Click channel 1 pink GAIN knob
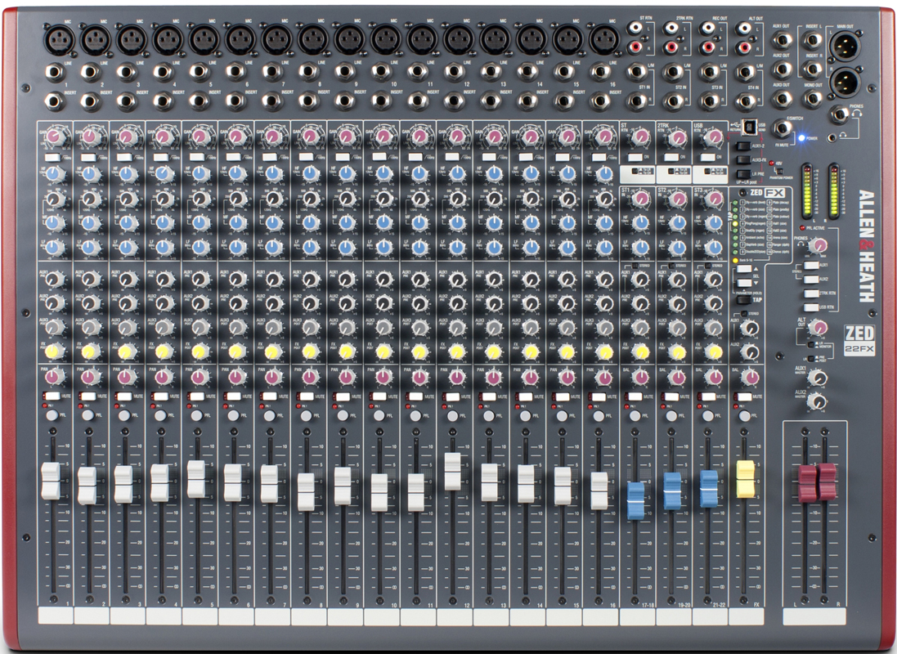 click(54, 136)
